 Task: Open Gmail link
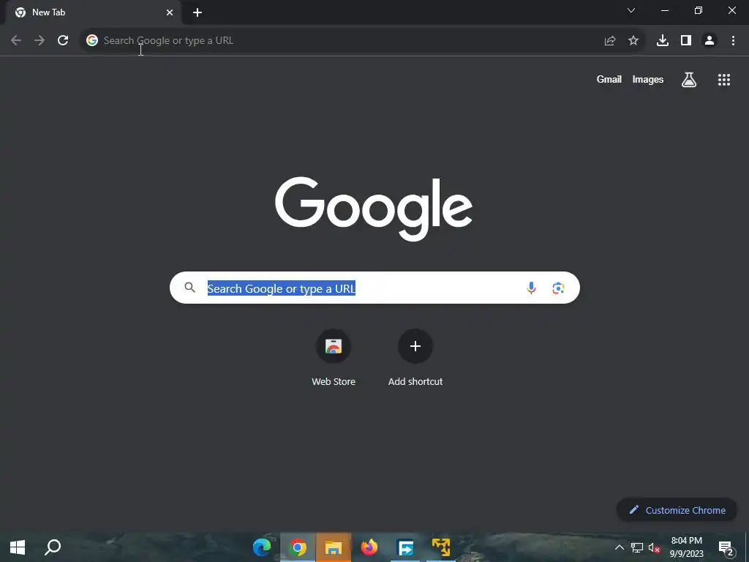(x=609, y=79)
